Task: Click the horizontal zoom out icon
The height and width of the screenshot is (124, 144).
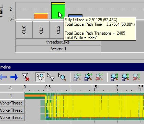Action: [77, 77]
